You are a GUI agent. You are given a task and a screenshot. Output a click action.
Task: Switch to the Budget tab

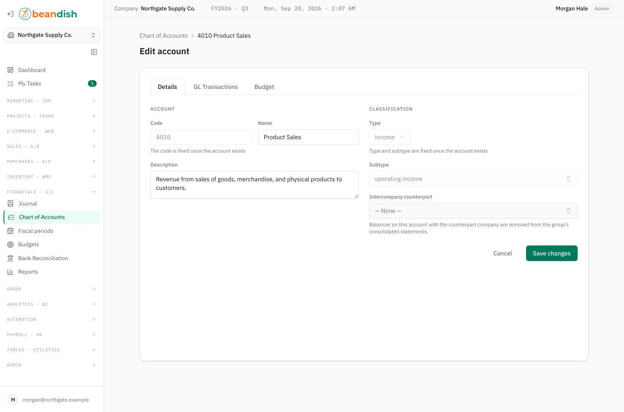pyautogui.click(x=264, y=87)
